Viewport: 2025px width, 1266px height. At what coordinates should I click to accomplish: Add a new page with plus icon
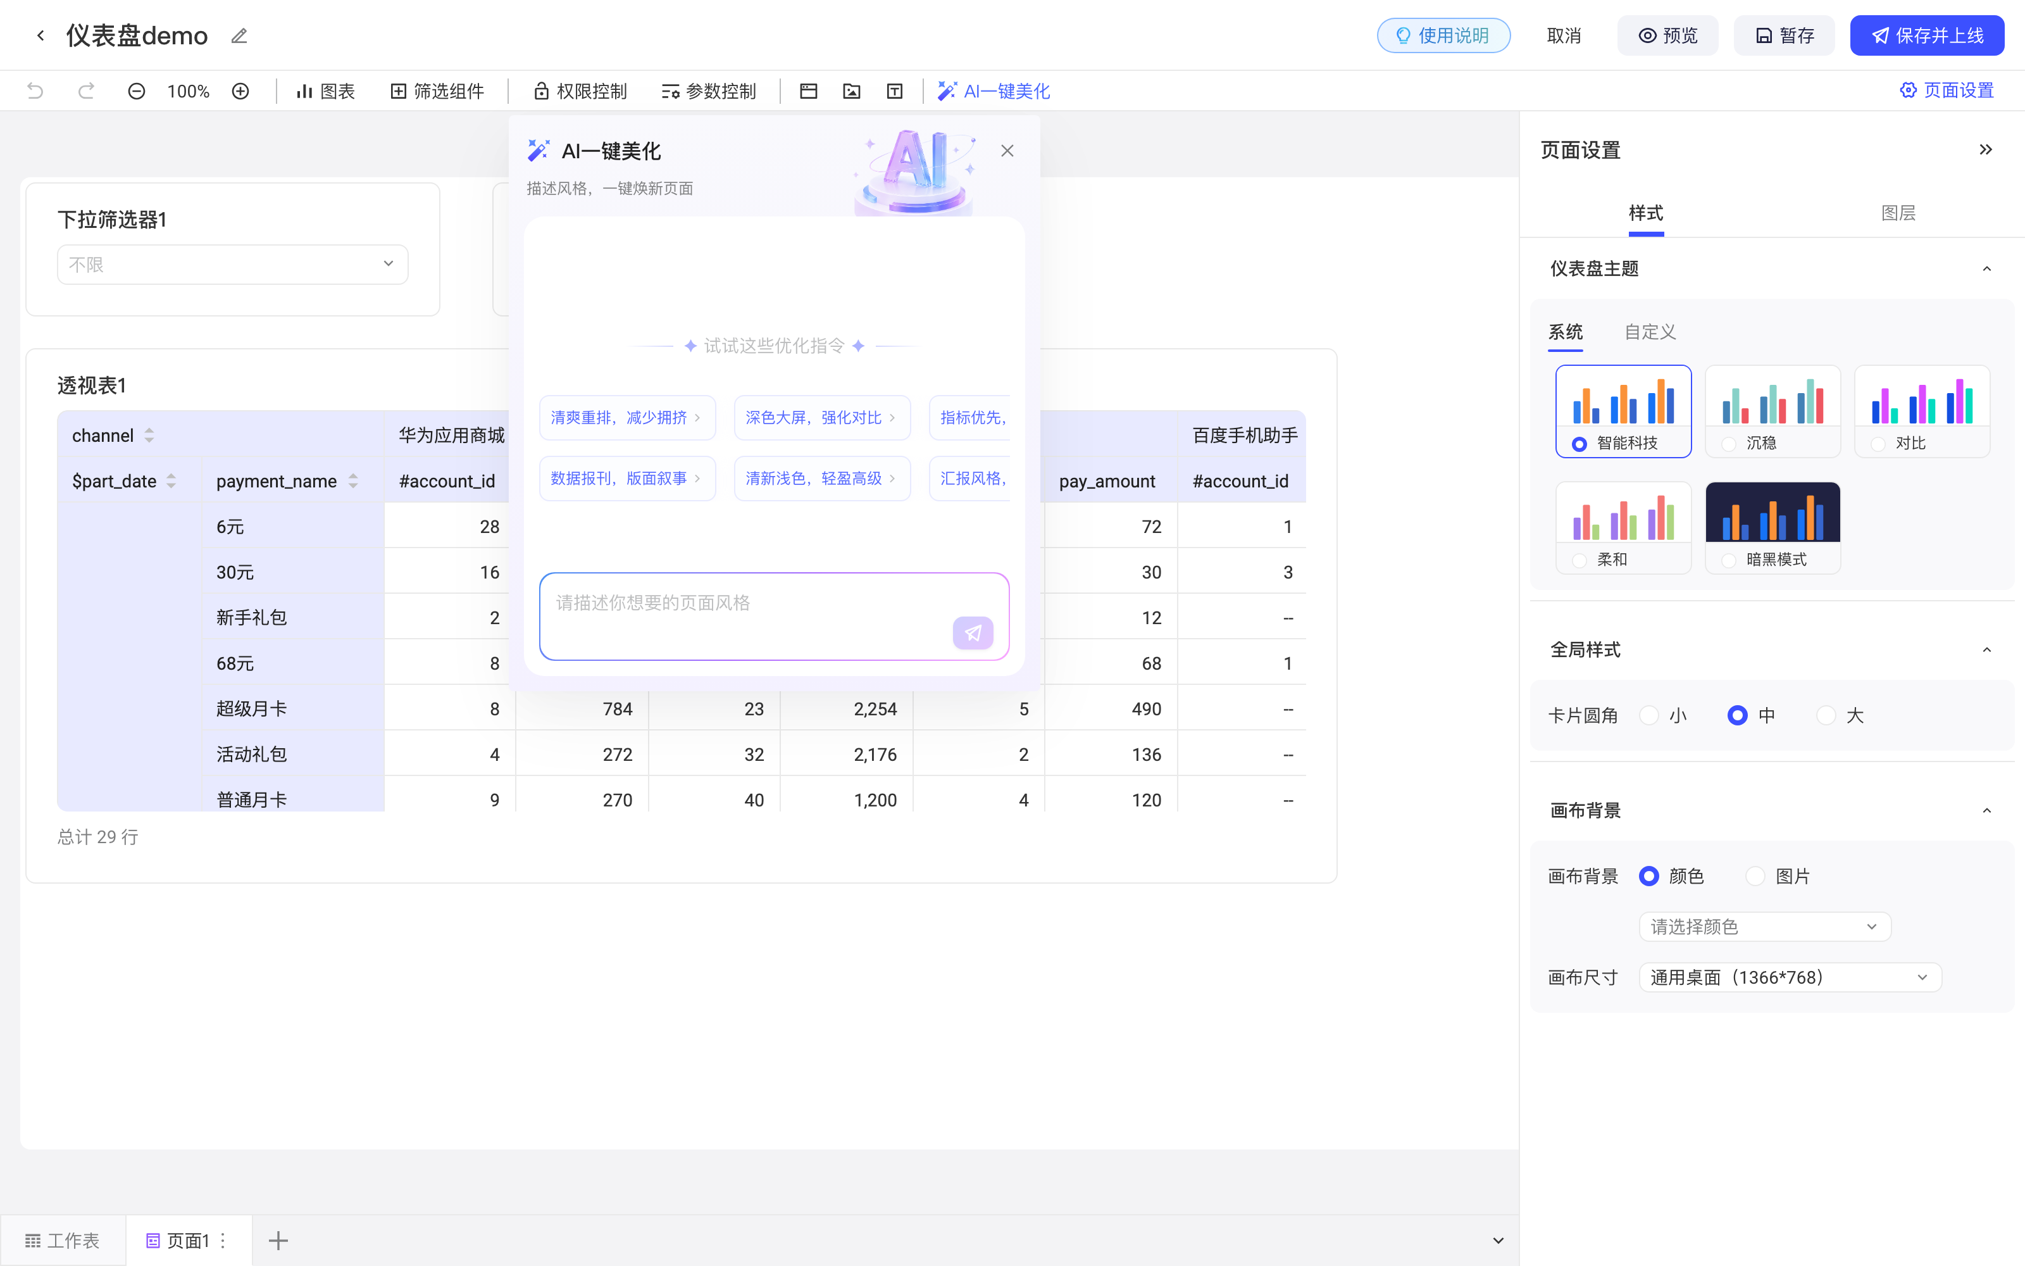pos(278,1240)
